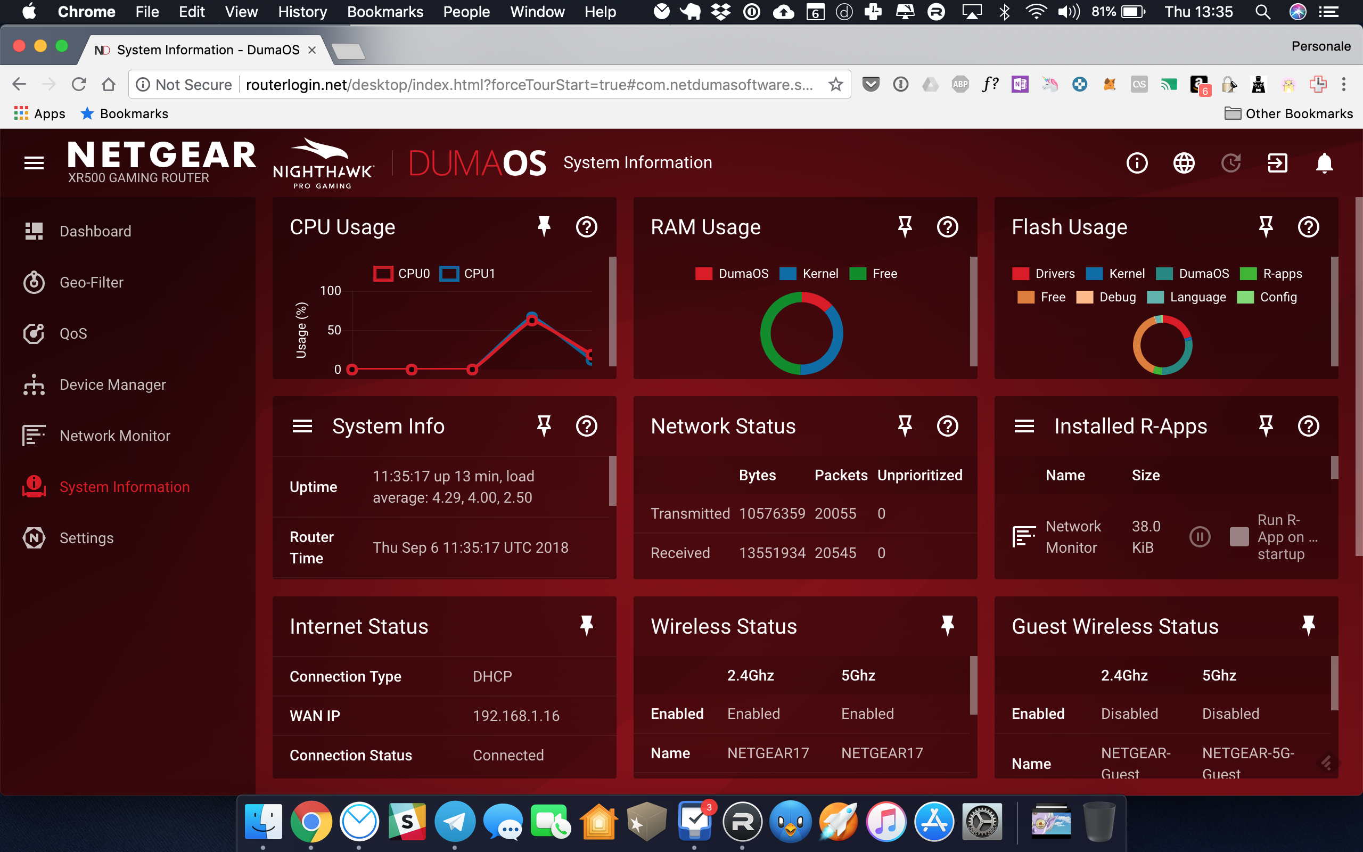Image resolution: width=1363 pixels, height=852 pixels.
Task: Open help for RAM Usage panel
Action: tap(947, 227)
